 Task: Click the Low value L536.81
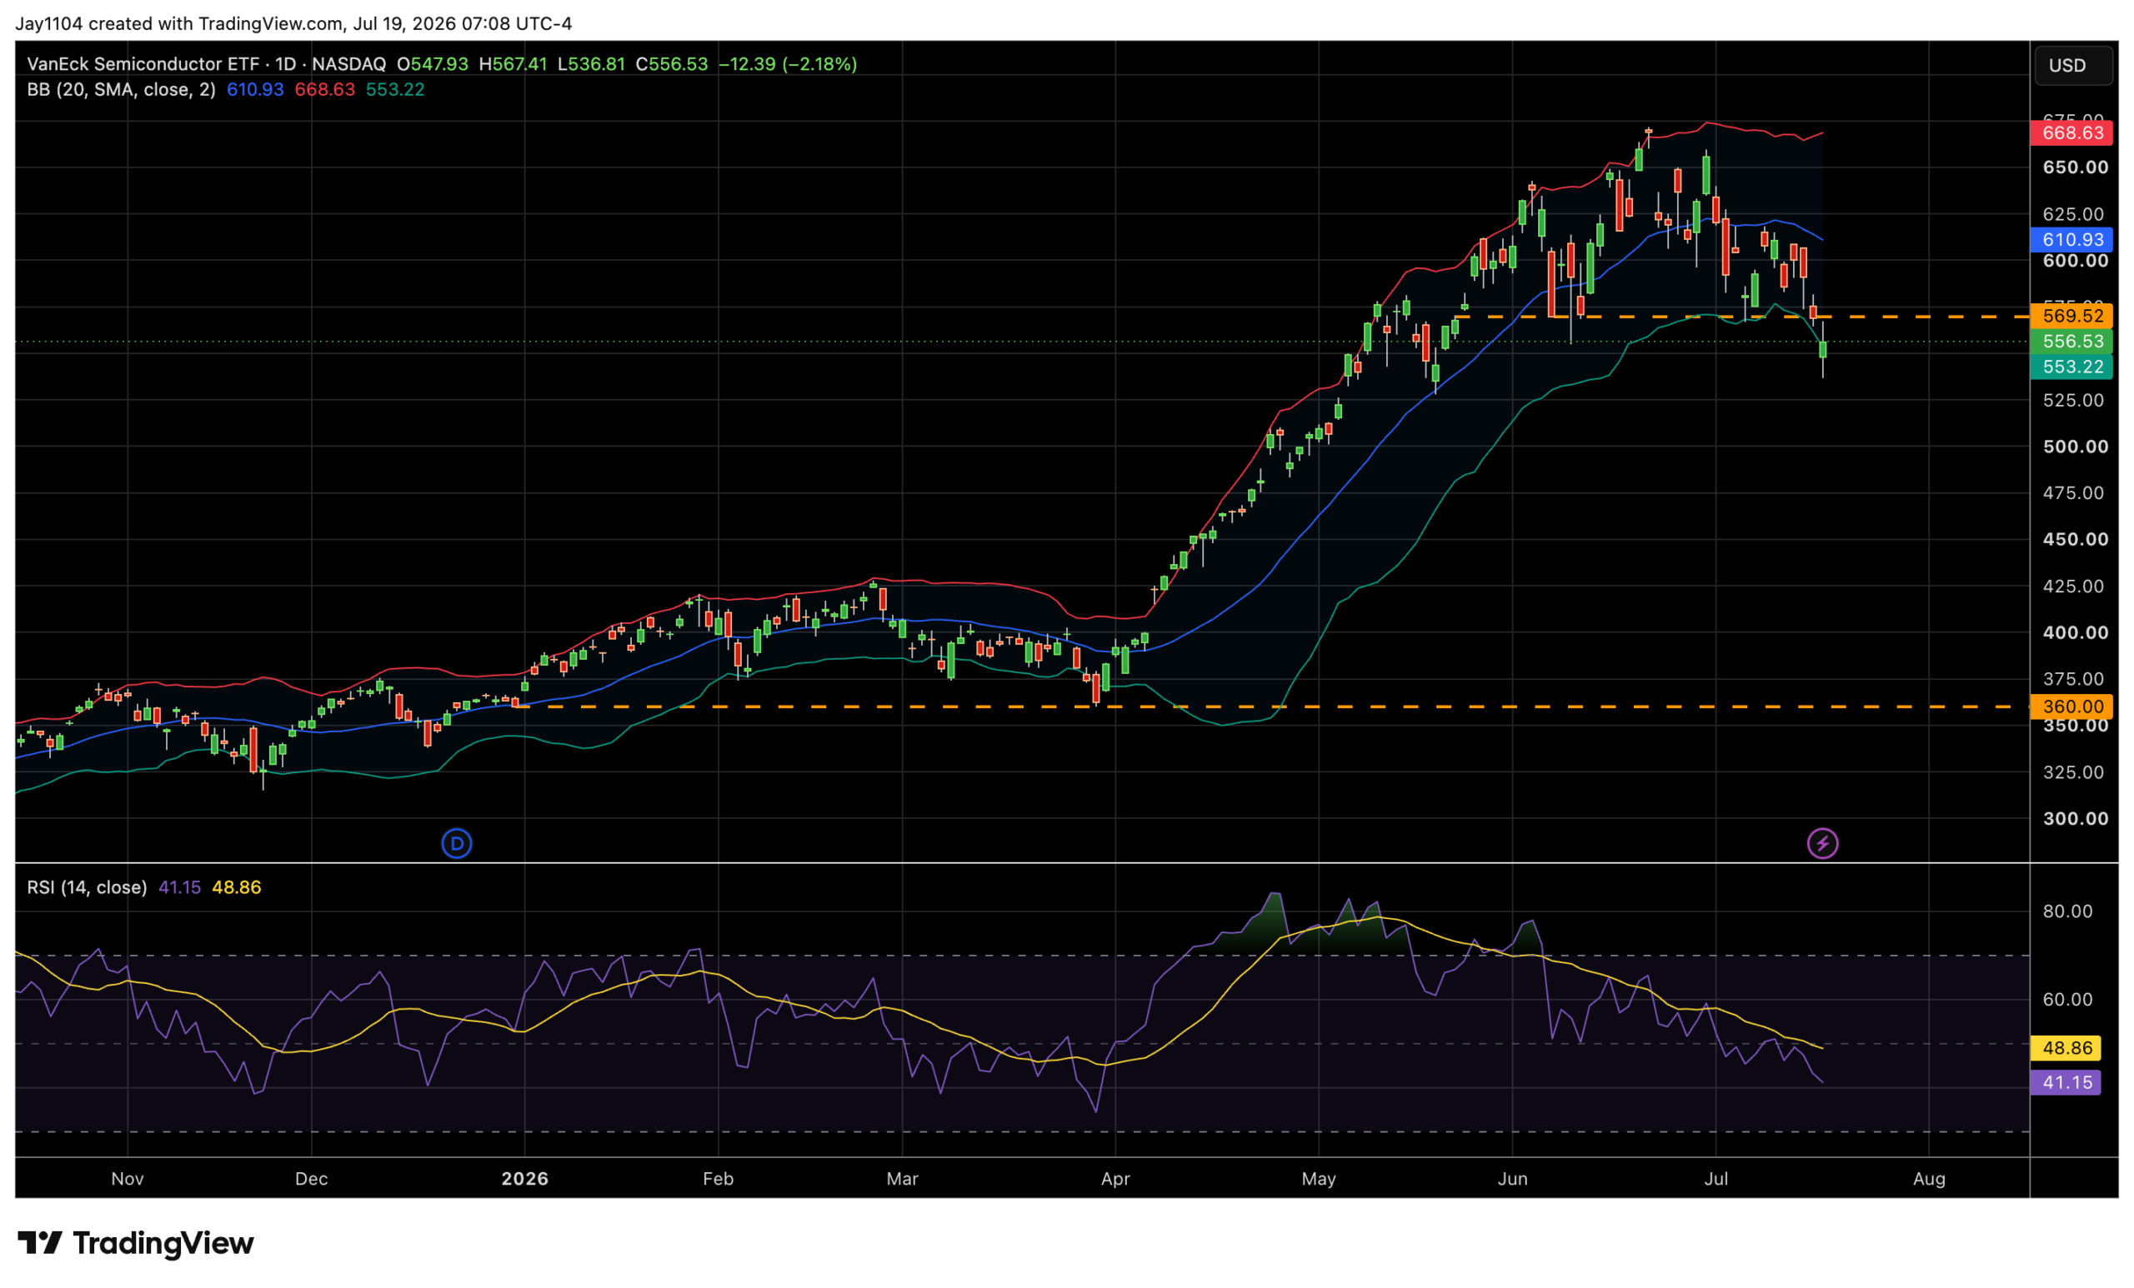point(591,64)
